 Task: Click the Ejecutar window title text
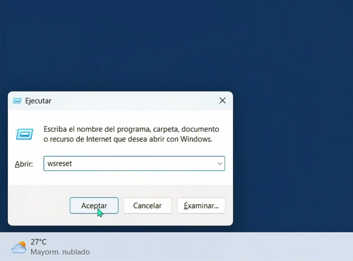click(x=38, y=101)
